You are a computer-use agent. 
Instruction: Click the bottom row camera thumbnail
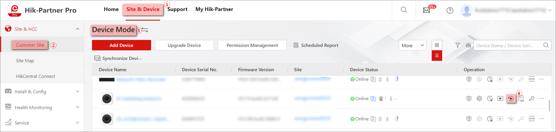[107, 119]
